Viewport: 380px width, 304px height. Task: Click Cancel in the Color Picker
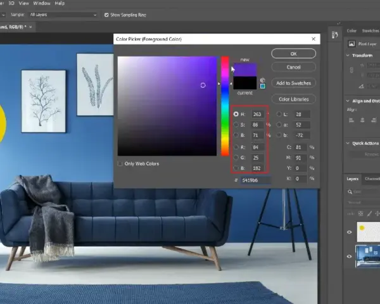pos(293,67)
